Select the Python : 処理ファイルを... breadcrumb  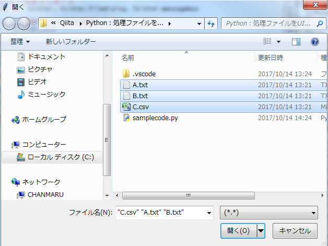pyautogui.click(x=125, y=23)
